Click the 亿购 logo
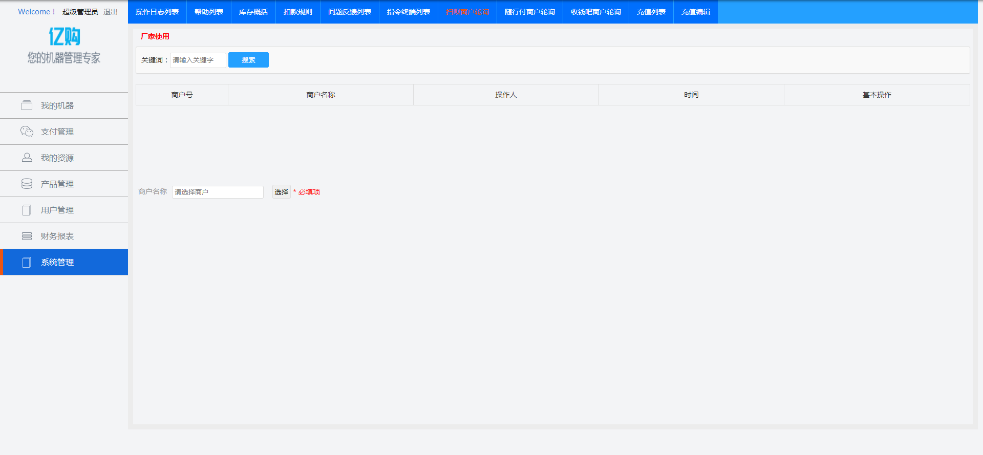The width and height of the screenshot is (983, 455). [64, 37]
